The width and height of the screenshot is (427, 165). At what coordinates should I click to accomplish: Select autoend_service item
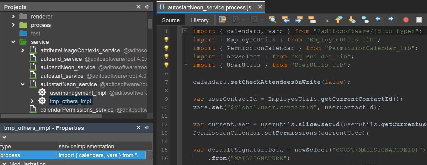[x=61, y=59]
